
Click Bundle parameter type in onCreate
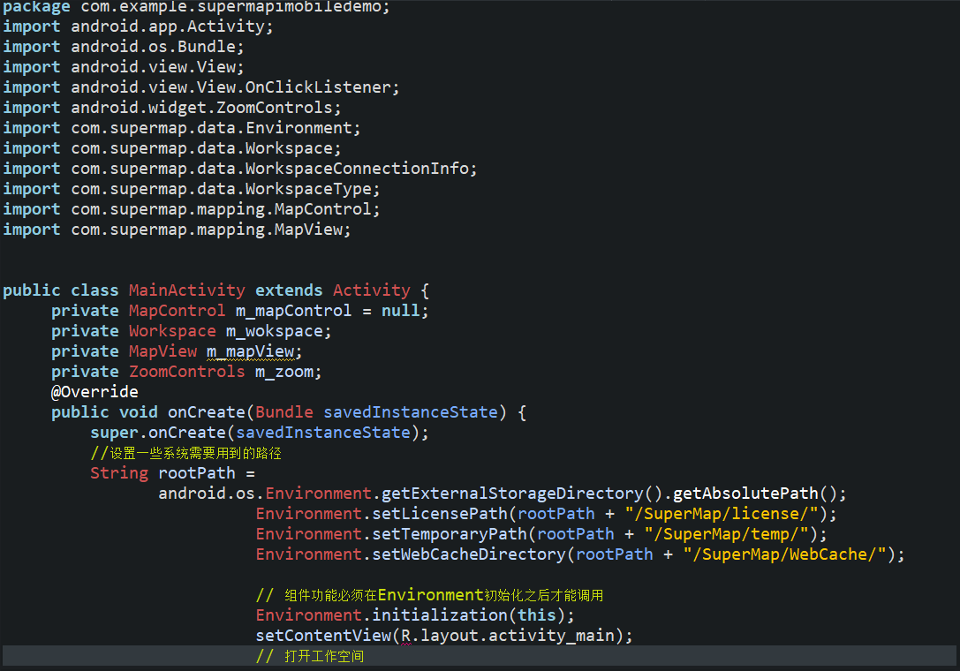[284, 412]
